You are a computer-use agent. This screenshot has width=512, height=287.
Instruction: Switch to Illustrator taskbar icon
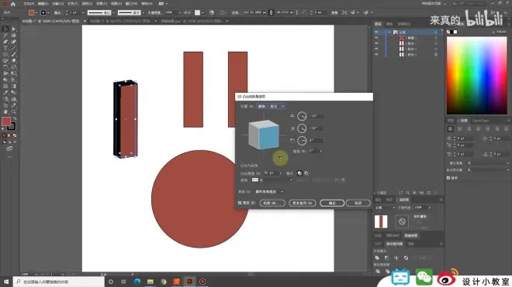coord(189,282)
